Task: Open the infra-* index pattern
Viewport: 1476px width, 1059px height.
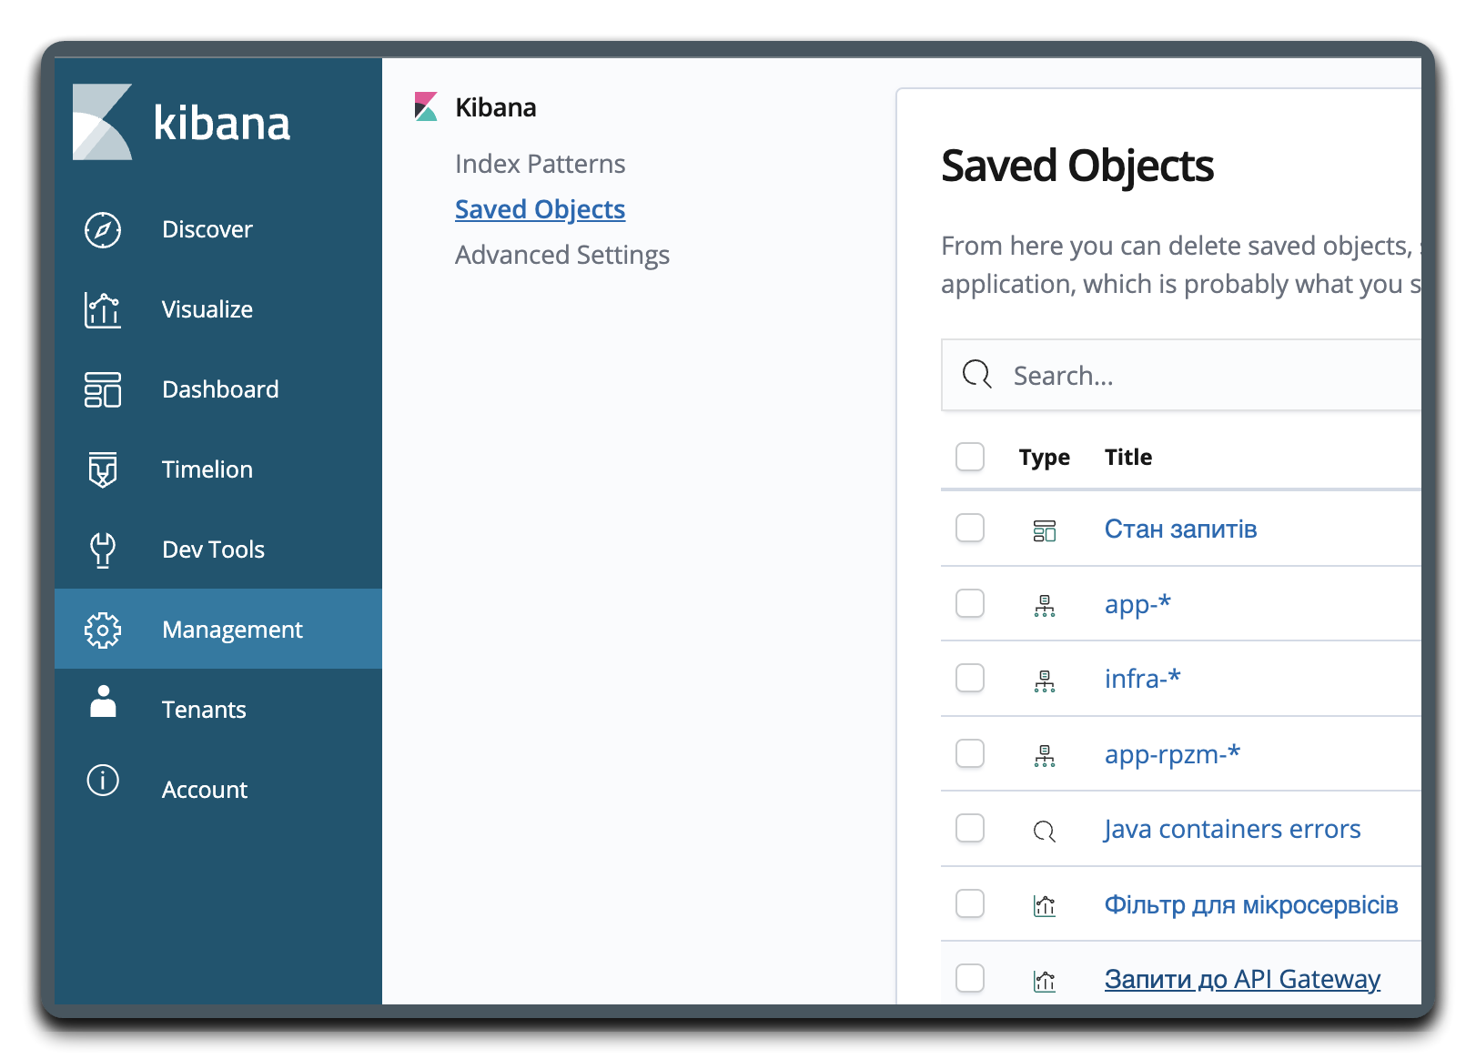Action: point(1142,679)
